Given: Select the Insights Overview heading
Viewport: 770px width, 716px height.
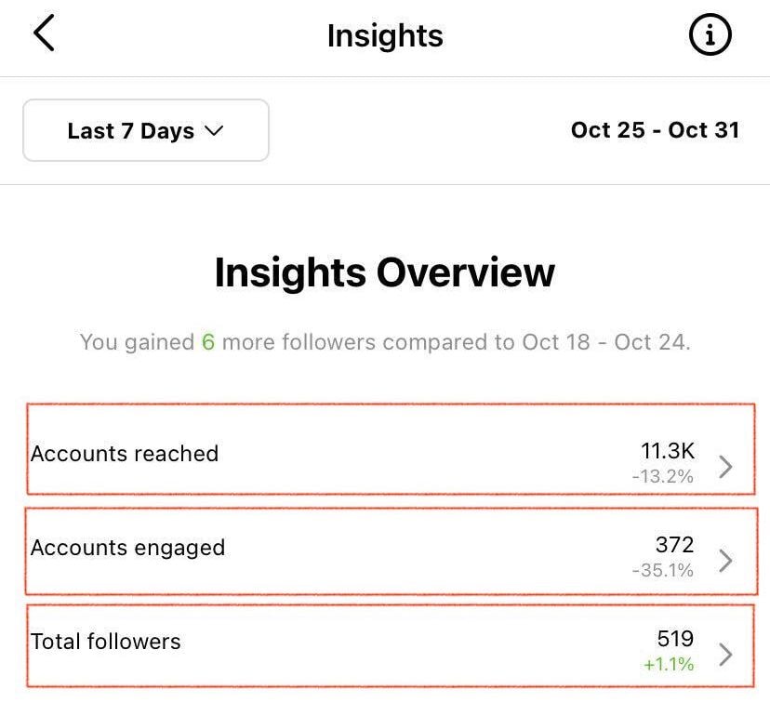Looking at the screenshot, I should pyautogui.click(x=385, y=273).
